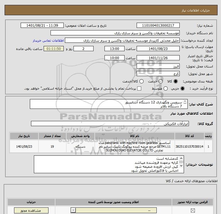Click response deadline date 1401/08/23 field

pos(158,49)
